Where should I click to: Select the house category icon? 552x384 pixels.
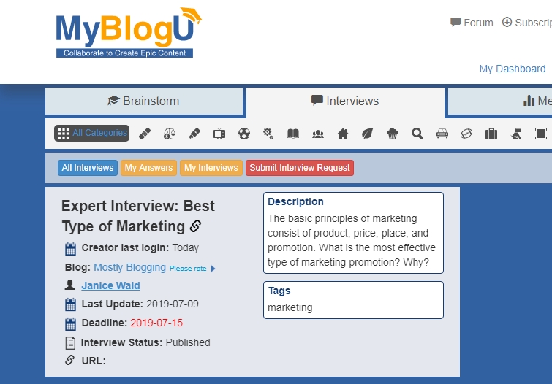(343, 134)
